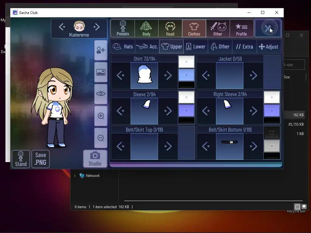Select the 85,155 KB file row
The width and height of the screenshot is (311, 233).
(296, 124)
